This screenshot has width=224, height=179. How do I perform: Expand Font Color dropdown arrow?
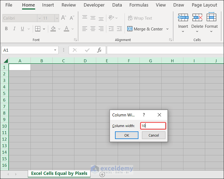pos(73,29)
